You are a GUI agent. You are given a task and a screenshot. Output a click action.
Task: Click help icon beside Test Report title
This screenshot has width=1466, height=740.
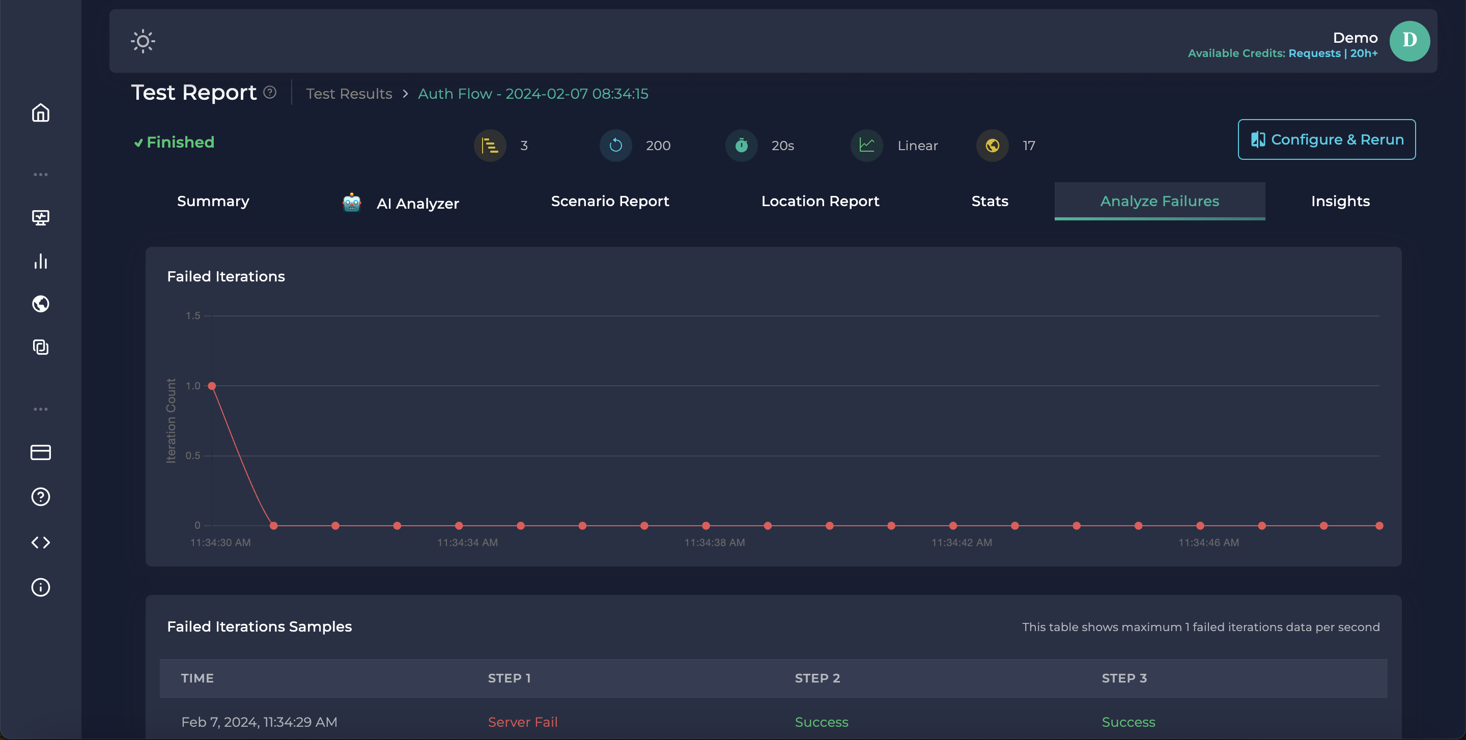point(270,92)
